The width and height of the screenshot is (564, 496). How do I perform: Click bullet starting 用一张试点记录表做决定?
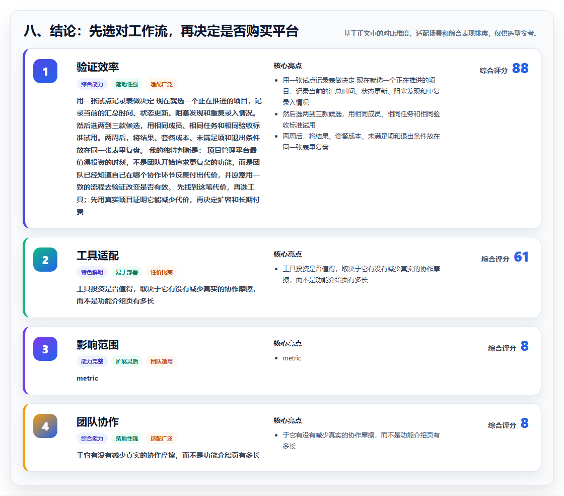point(361,91)
